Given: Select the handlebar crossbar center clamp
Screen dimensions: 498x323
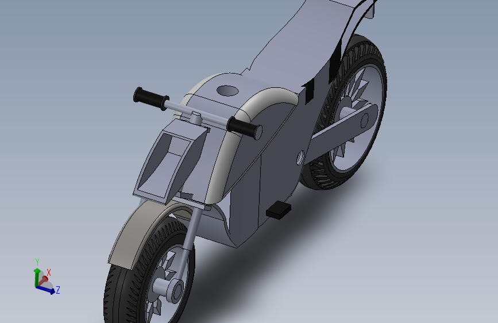Looking at the screenshot, I should point(196,118).
